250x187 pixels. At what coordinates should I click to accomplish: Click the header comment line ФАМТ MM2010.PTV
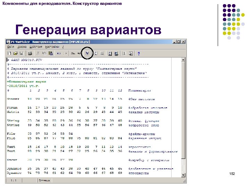click(x=24, y=60)
